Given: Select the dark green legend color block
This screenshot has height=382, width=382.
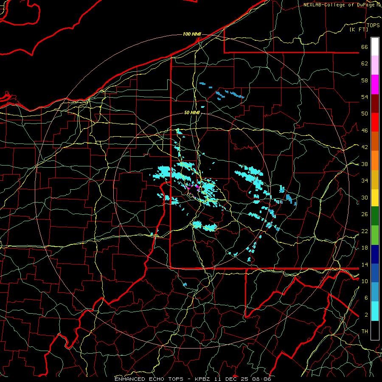Looking at the screenshot, I should (375, 216).
